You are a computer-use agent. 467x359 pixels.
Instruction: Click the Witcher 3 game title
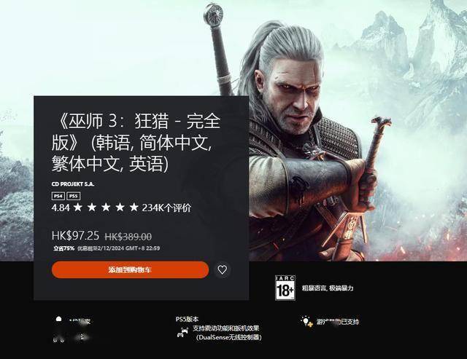(136, 142)
